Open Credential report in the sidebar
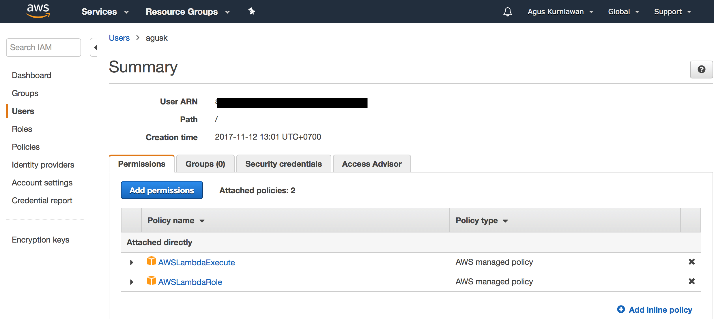 pyautogui.click(x=42, y=200)
